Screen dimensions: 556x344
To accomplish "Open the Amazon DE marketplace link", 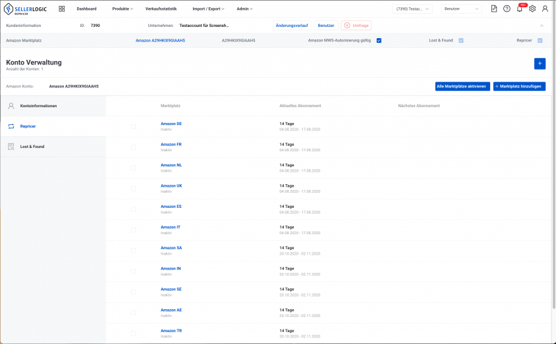I will pos(171,124).
